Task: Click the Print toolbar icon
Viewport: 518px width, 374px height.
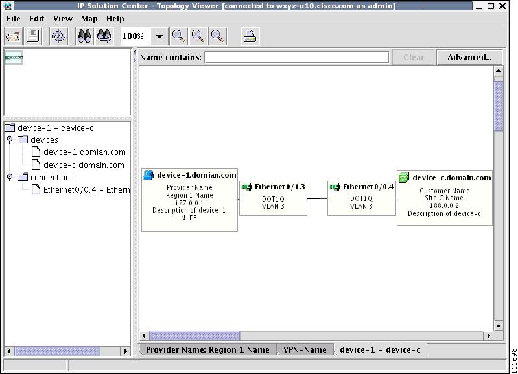Action: [x=250, y=36]
